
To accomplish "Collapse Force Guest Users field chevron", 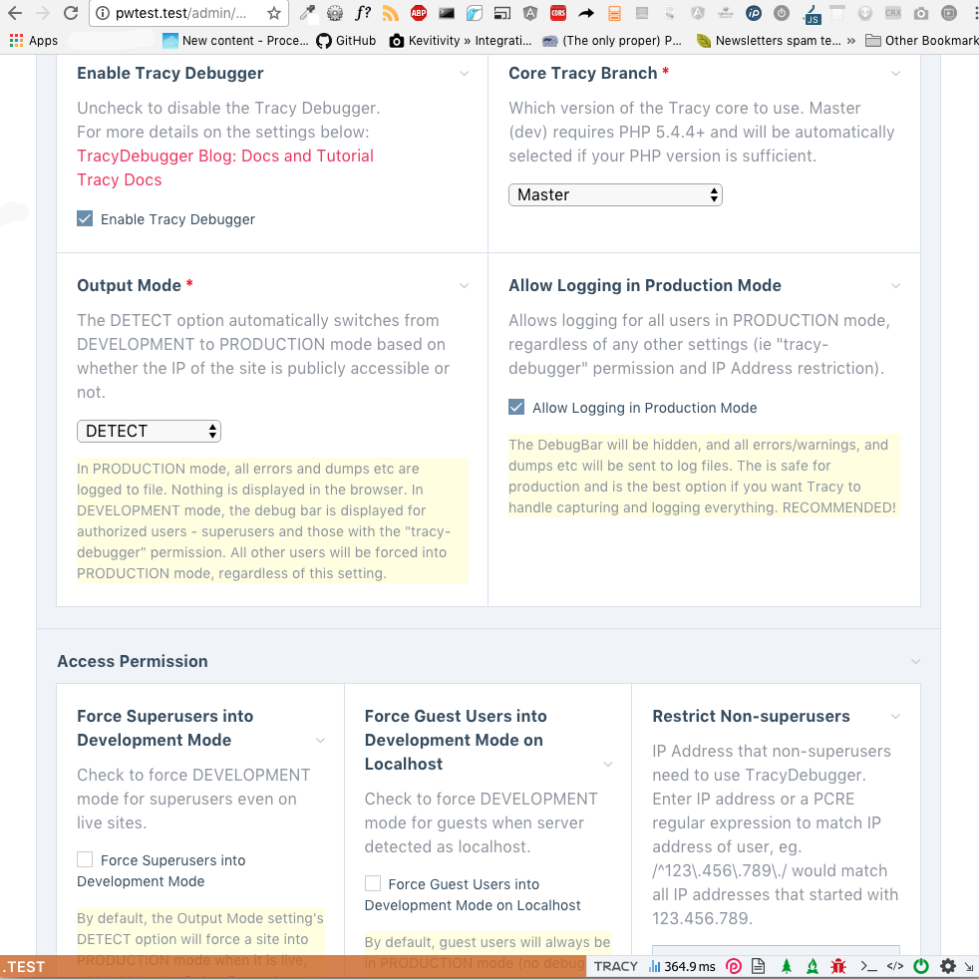I will 607,765.
